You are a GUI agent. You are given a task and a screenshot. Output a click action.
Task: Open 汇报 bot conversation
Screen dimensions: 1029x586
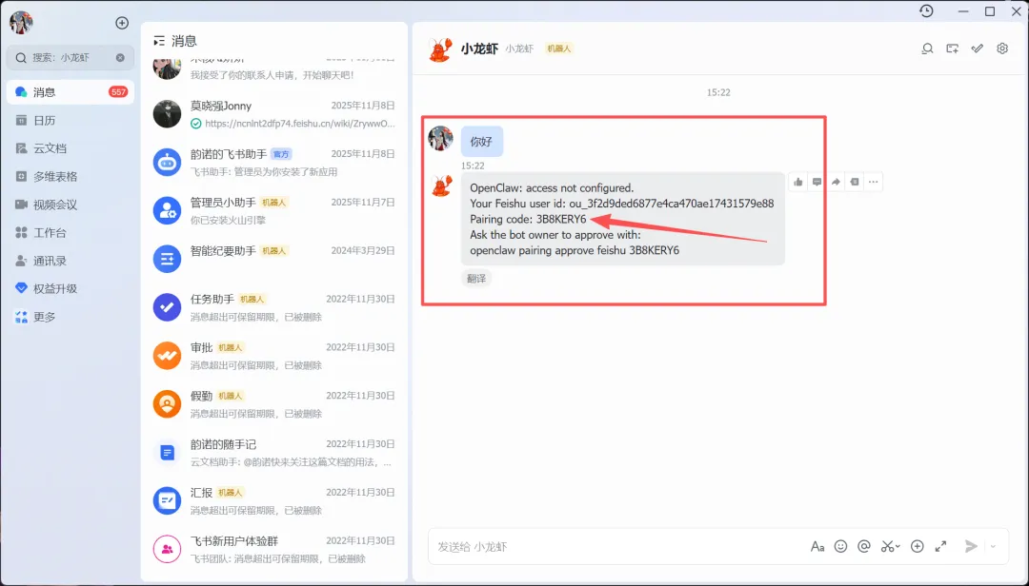(x=273, y=500)
